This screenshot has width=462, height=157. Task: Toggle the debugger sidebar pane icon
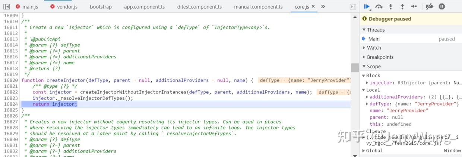pyautogui.click(x=353, y=7)
